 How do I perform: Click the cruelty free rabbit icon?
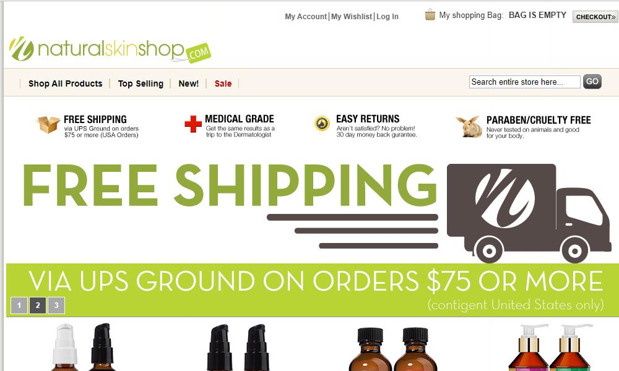click(x=469, y=127)
